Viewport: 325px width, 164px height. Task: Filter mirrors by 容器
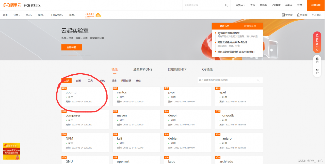pos(78,80)
